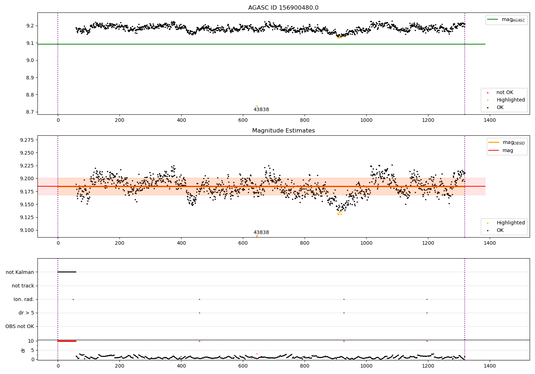Click orange triangle marker below 43838 in Magnitude Estimates
This screenshot has width=535, height=374.
257,236
